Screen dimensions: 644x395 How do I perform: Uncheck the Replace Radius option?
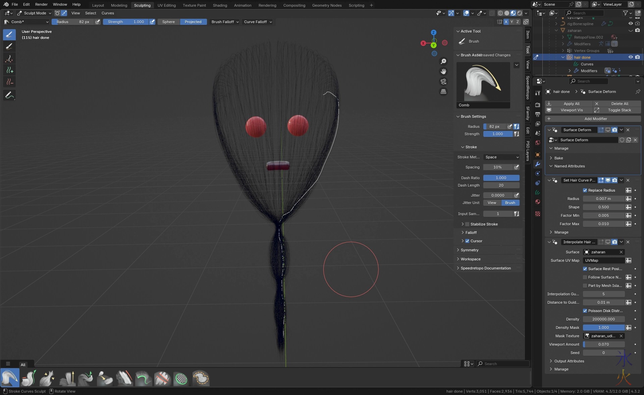pyautogui.click(x=585, y=190)
